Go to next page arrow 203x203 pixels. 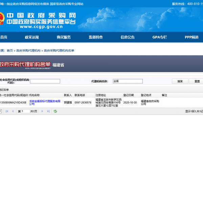coord(42,111)
